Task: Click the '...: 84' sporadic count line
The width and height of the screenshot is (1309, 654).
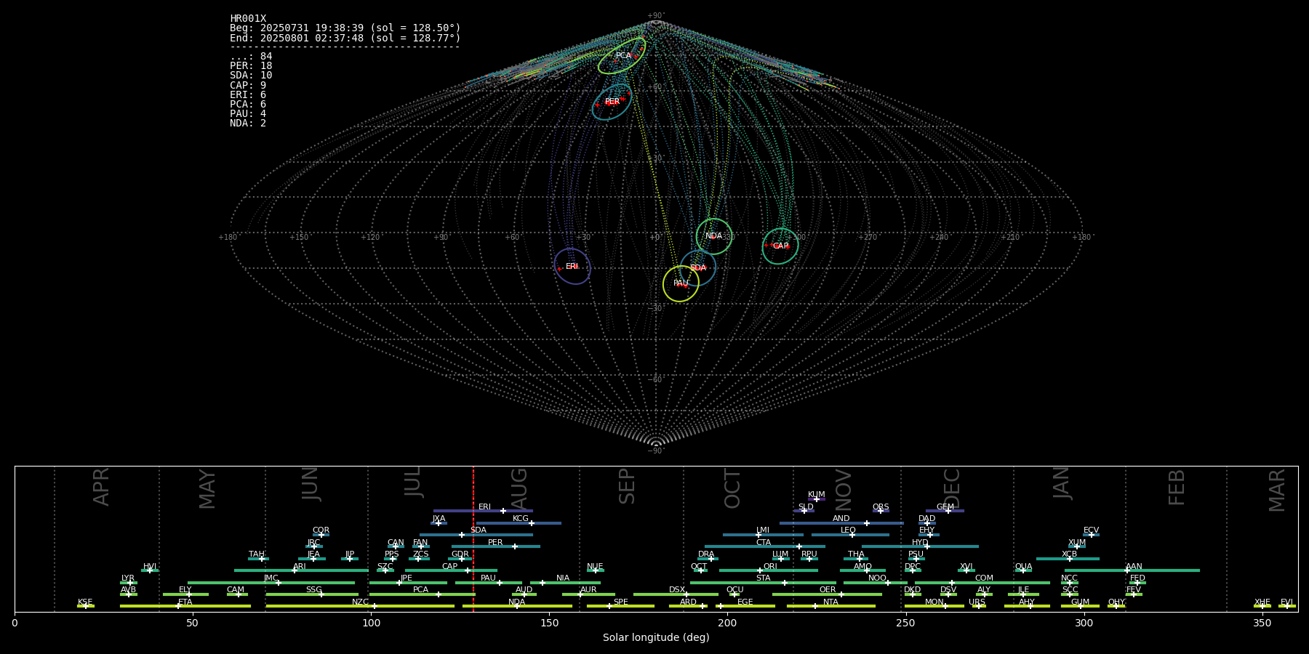Action: pyautogui.click(x=251, y=57)
